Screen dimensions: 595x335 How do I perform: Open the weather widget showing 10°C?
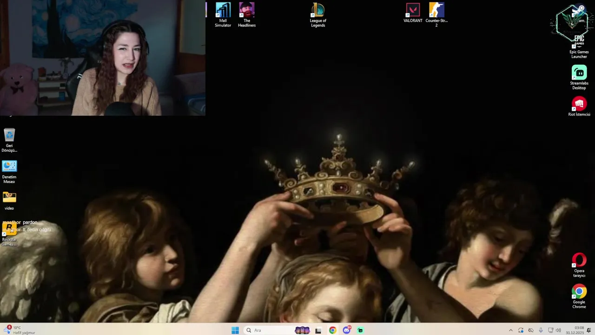point(20,330)
